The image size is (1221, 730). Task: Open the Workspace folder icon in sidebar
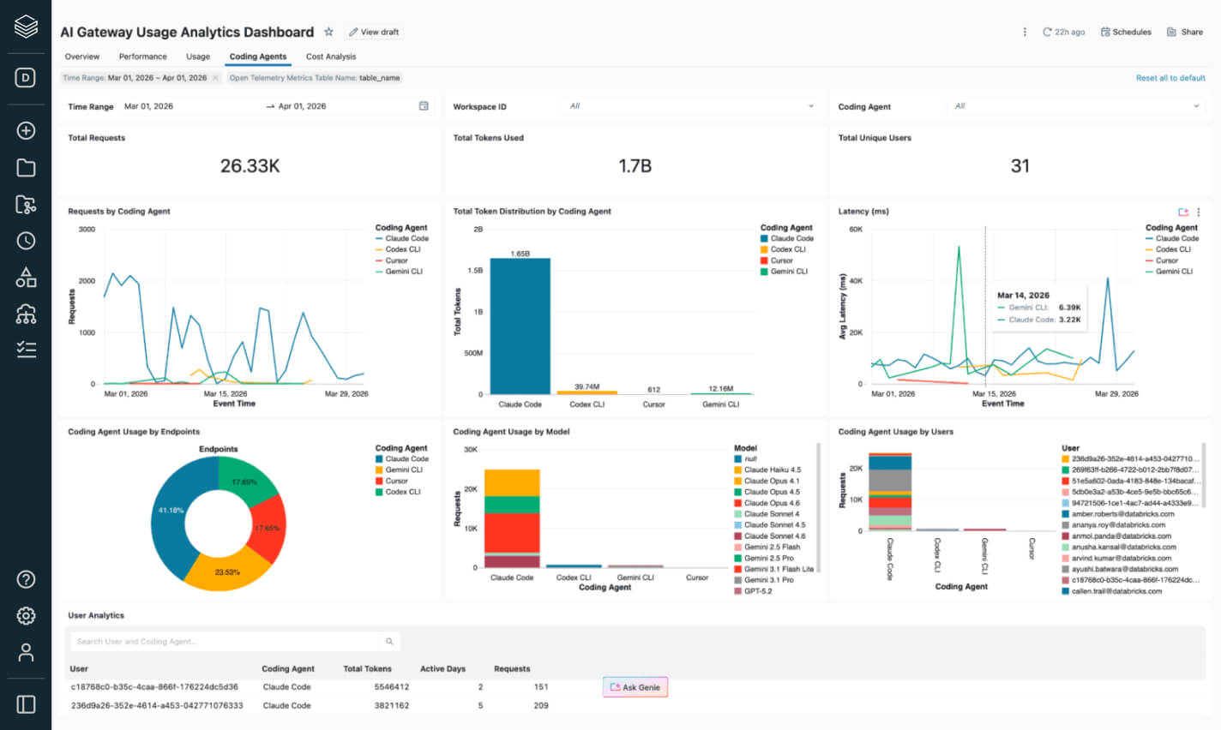click(26, 167)
